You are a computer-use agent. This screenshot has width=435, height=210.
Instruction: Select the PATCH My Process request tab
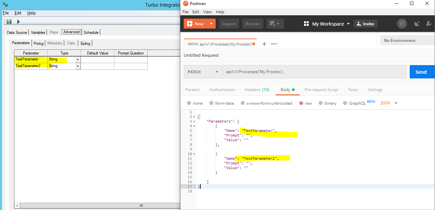pos(220,44)
